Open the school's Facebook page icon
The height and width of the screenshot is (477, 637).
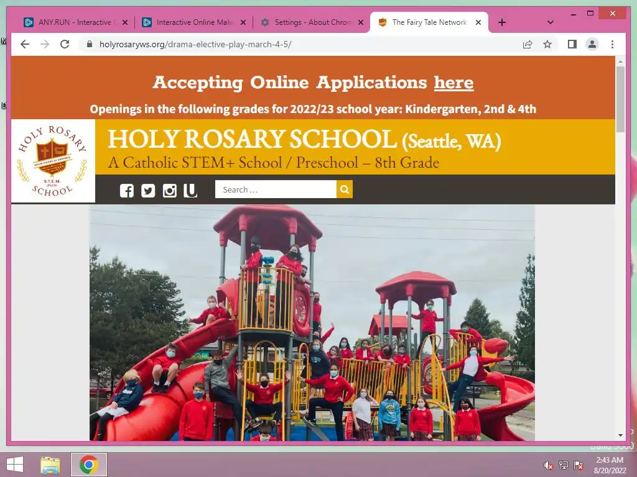point(127,190)
